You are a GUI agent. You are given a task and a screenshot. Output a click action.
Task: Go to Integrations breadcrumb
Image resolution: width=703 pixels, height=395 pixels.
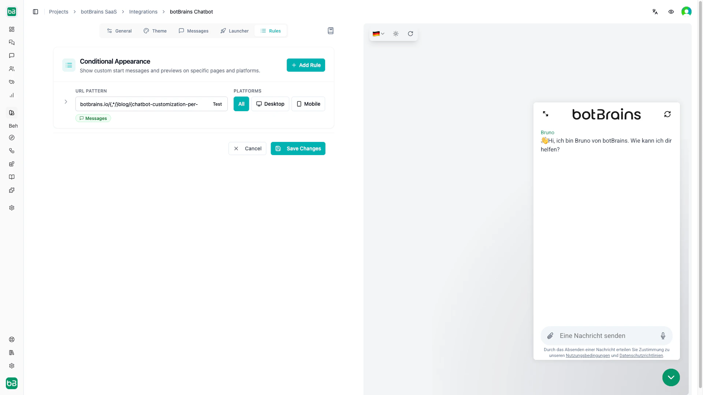pyautogui.click(x=143, y=12)
